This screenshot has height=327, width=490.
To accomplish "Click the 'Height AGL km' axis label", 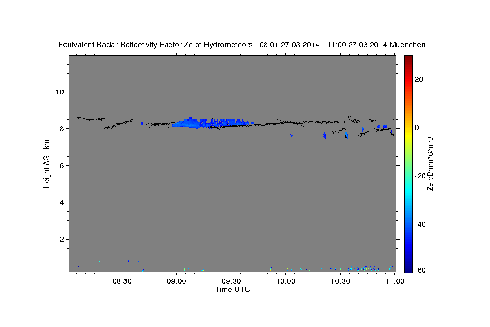I will 47,164.
